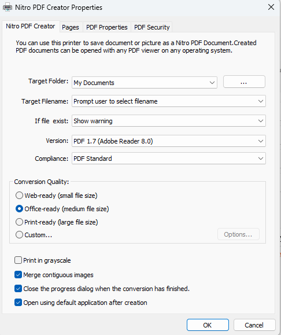Switch to the PDF Security tab
281x335 pixels.
point(152,27)
